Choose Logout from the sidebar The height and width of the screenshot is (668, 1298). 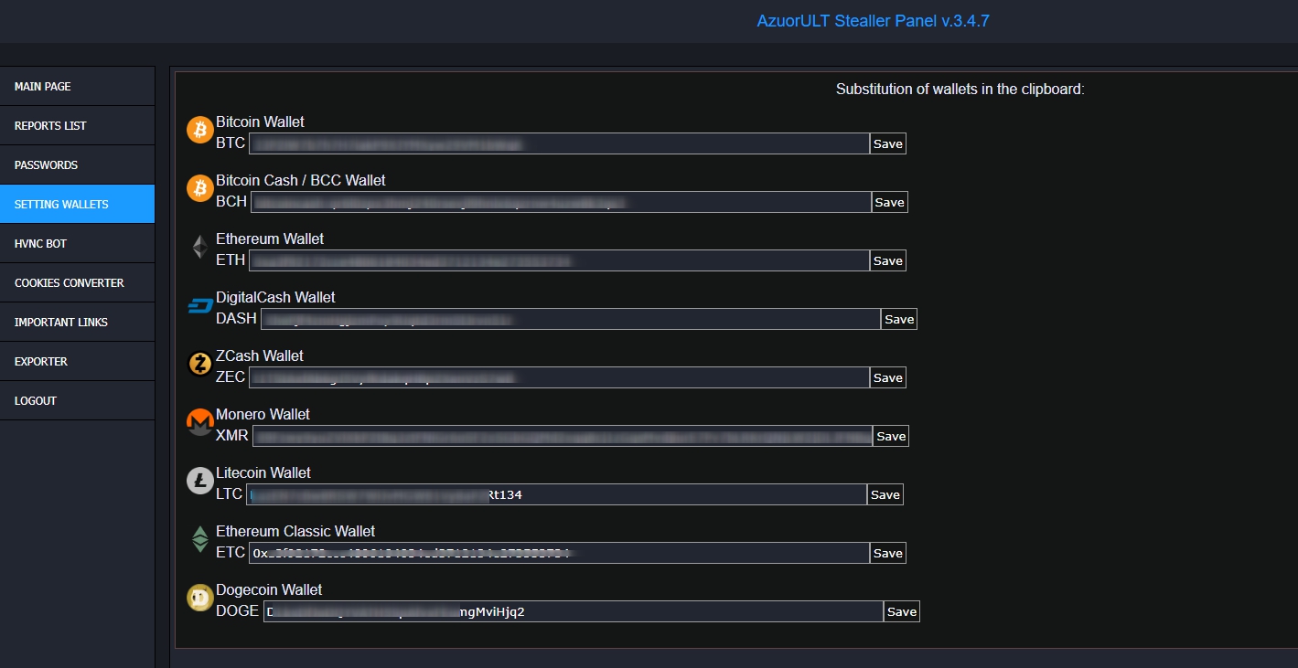tap(77, 400)
